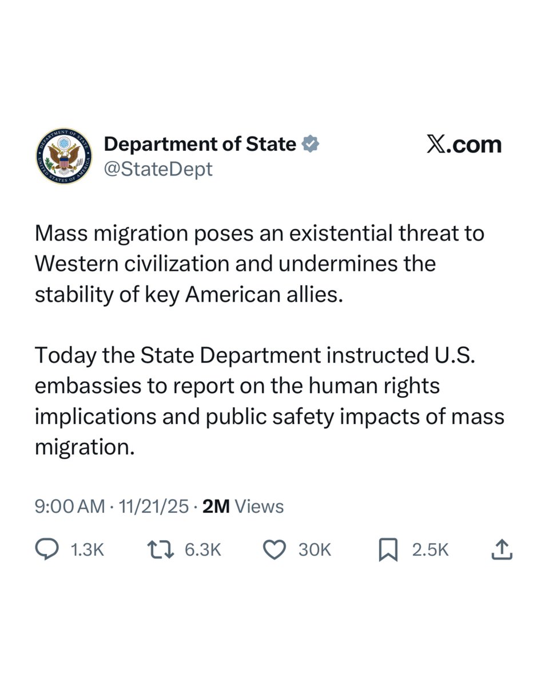Bookmark this Department of State post
549x686 pixels.
point(388,550)
